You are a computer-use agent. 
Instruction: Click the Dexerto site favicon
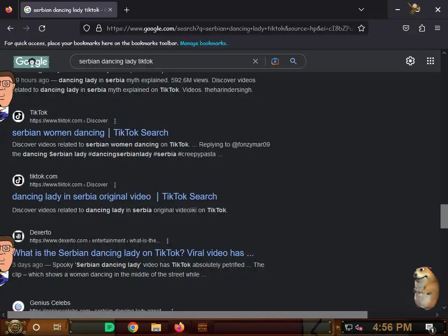(18, 236)
